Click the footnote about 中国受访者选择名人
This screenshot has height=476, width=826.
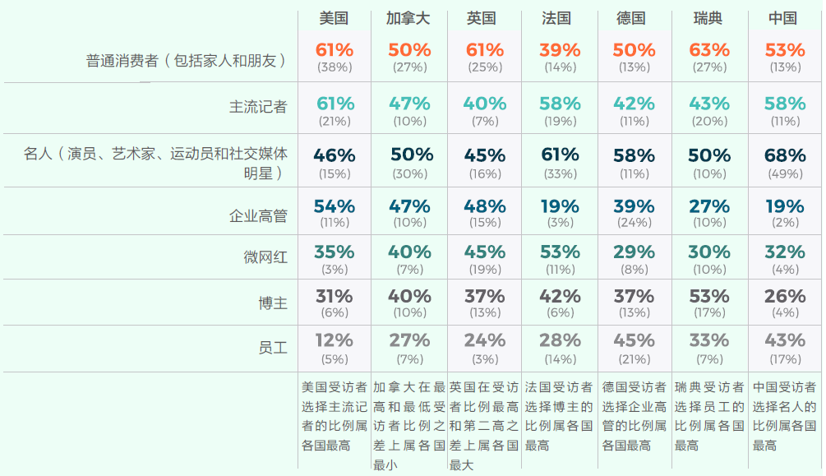[784, 416]
